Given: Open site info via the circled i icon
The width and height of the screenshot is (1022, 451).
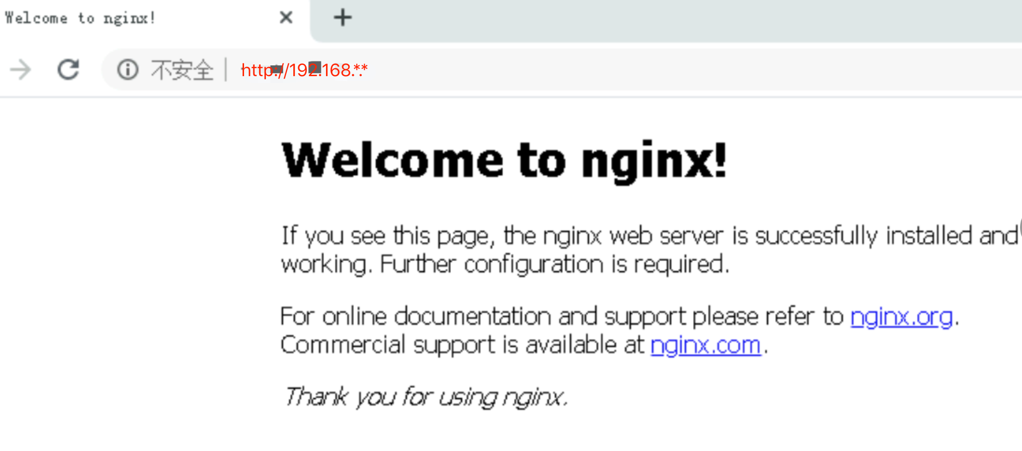Looking at the screenshot, I should pos(128,69).
